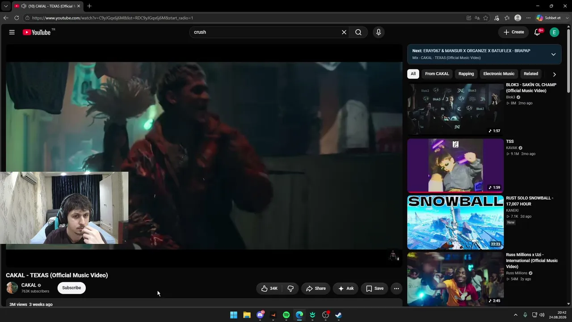This screenshot has width=572, height=322.
Task: Open File Explorer from the taskbar
Action: pyautogui.click(x=247, y=315)
